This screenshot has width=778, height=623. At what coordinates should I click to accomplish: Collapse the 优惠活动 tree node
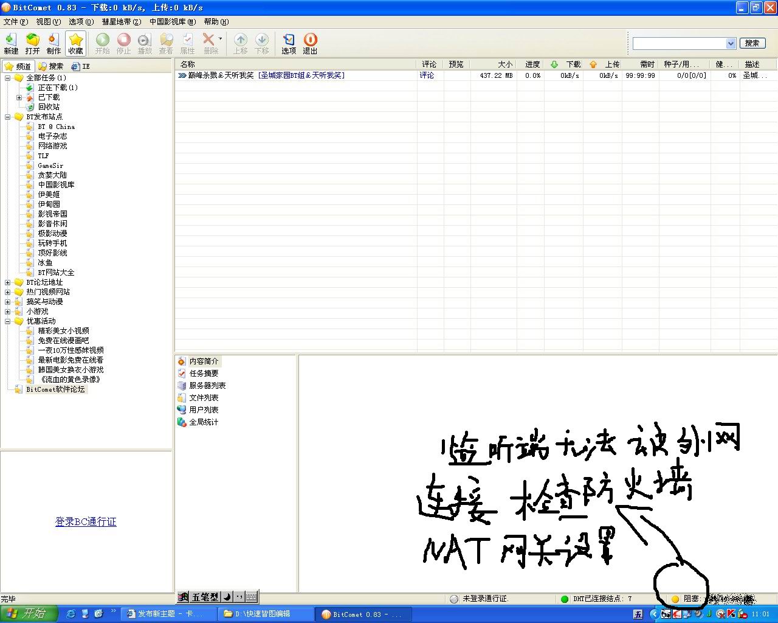8,321
